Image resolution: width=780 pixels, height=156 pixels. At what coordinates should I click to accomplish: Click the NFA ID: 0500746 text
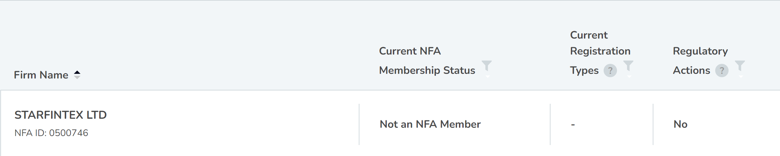[x=51, y=133]
